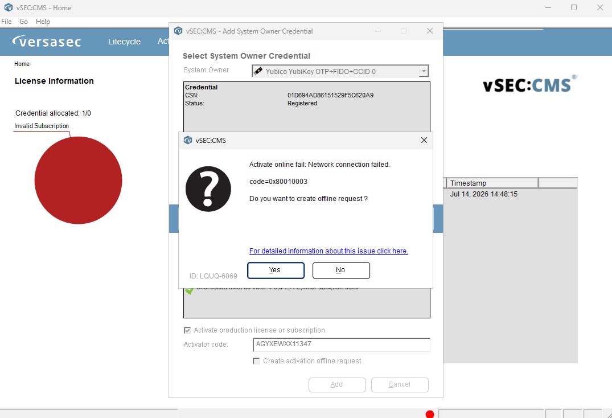Expand the System Owner dropdown arrow
612x418 pixels.
[x=424, y=71]
